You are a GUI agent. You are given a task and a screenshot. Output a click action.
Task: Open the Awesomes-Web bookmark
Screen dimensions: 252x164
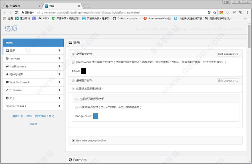coord(157,18)
